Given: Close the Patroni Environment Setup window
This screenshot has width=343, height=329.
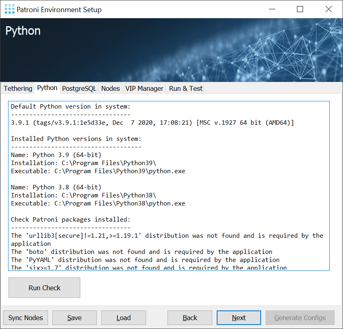Looking at the screenshot, I should point(328,9).
